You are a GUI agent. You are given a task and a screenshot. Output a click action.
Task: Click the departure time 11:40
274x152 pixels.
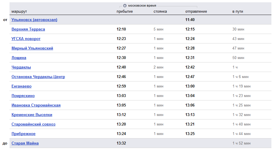tap(190, 20)
